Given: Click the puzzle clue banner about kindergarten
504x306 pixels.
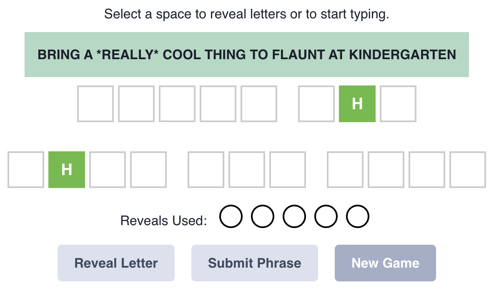Looking at the screenshot, I should (x=247, y=54).
